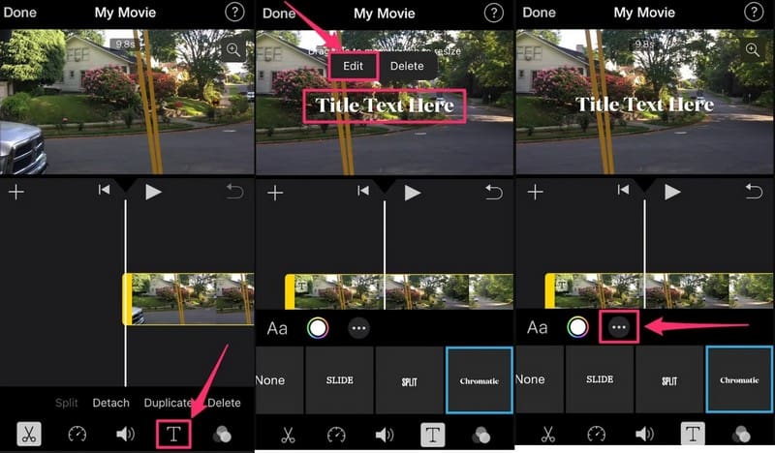Screen dimensions: 775x453
Task: Tap Done in middle screen
Action: click(279, 14)
